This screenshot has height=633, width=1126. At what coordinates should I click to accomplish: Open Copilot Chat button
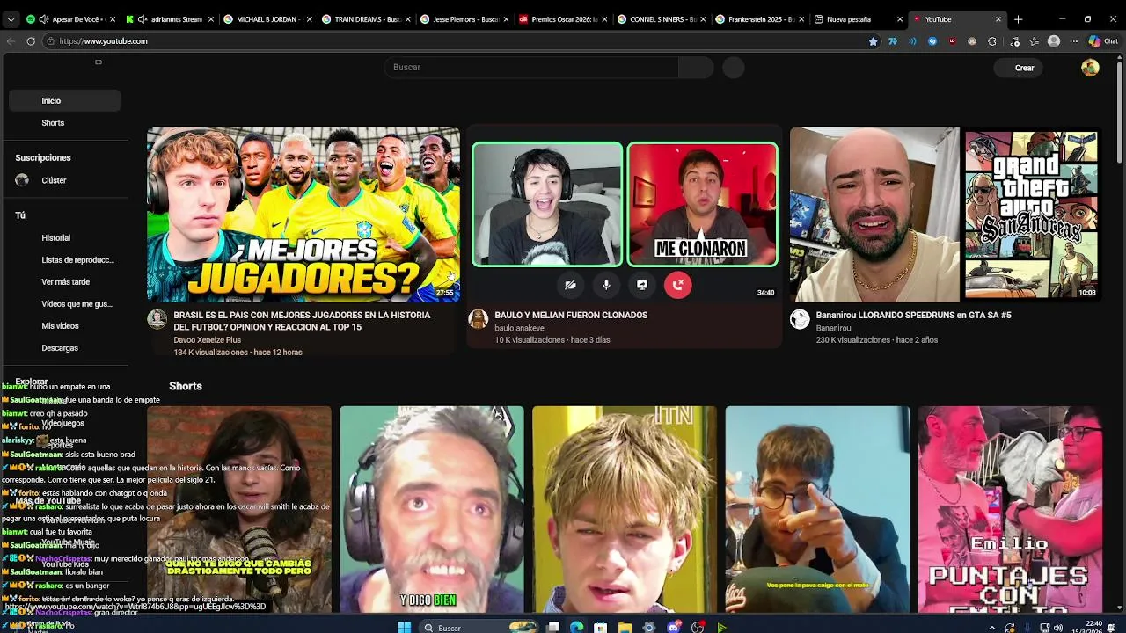1102,41
